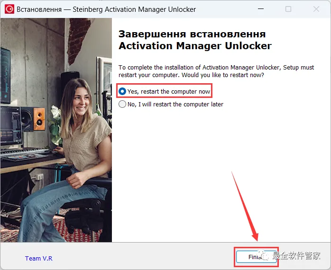
Task: Minimize the installer window
Action: (261, 9)
